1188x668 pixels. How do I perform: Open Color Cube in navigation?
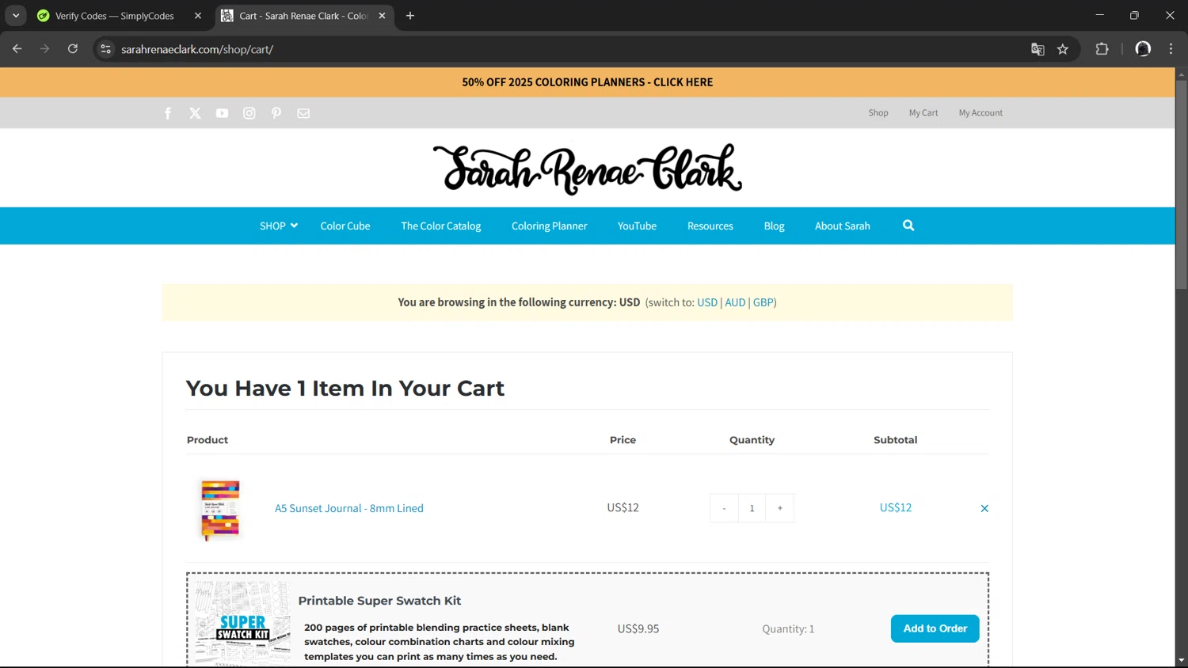click(345, 226)
